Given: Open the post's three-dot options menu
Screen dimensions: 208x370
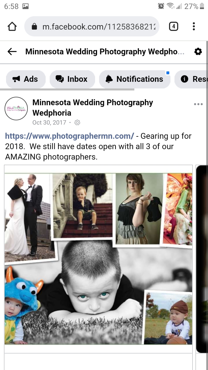Looking at the screenshot, I should tap(198, 104).
